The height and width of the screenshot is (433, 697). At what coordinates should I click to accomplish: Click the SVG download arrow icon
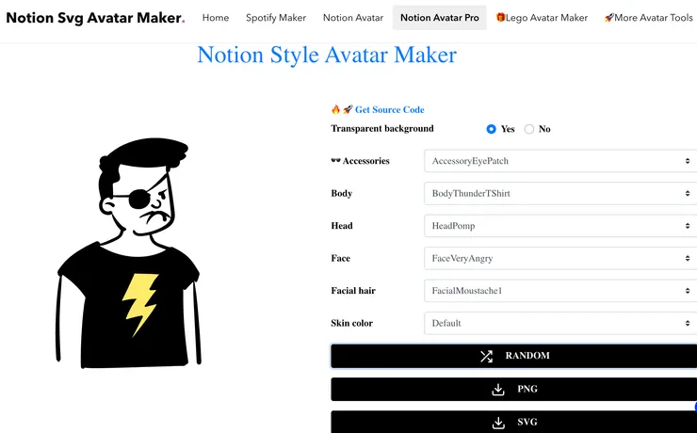(x=498, y=423)
